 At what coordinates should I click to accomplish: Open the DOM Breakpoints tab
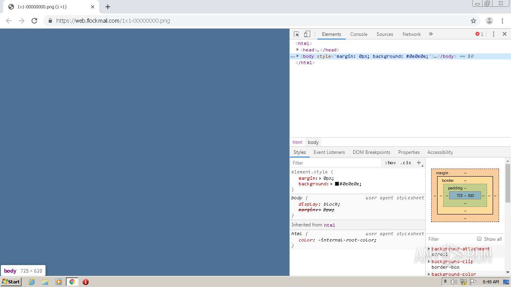(x=371, y=152)
